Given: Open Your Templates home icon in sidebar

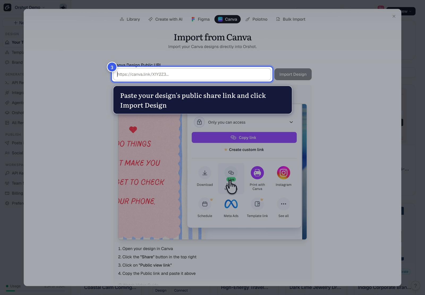Looking at the screenshot, I should tap(7, 42).
